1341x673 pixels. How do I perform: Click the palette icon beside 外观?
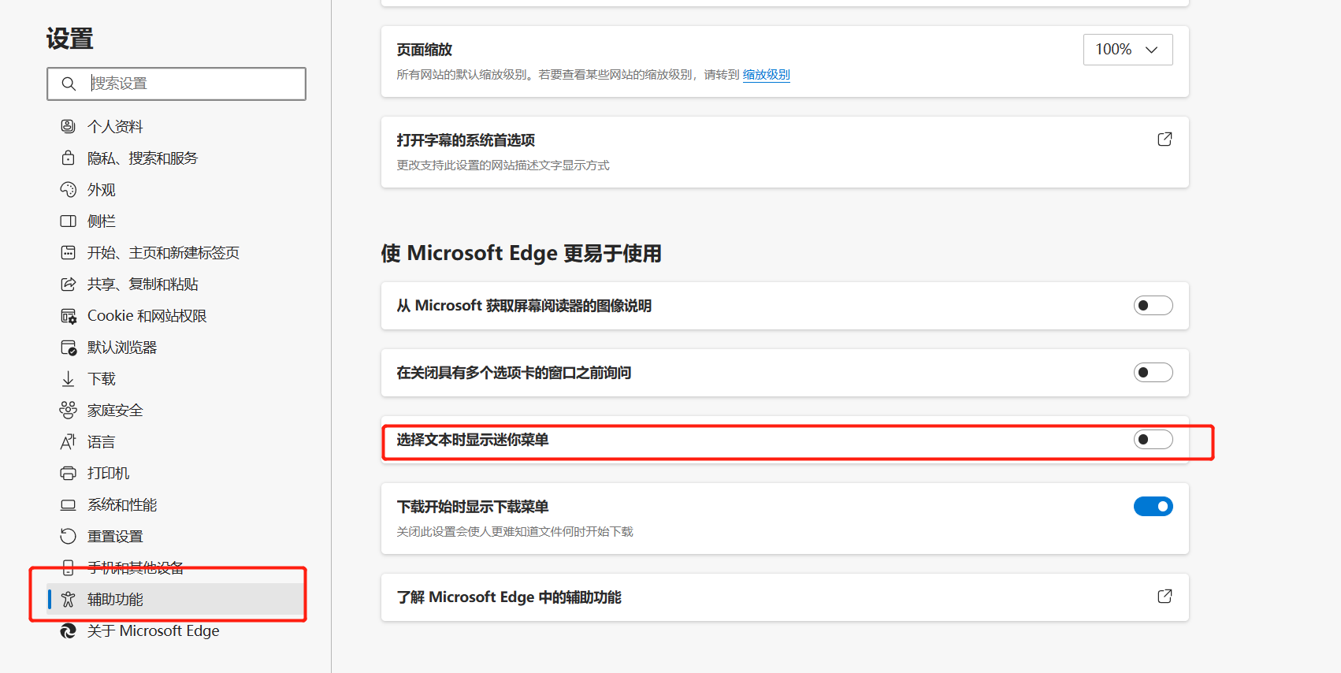point(69,189)
